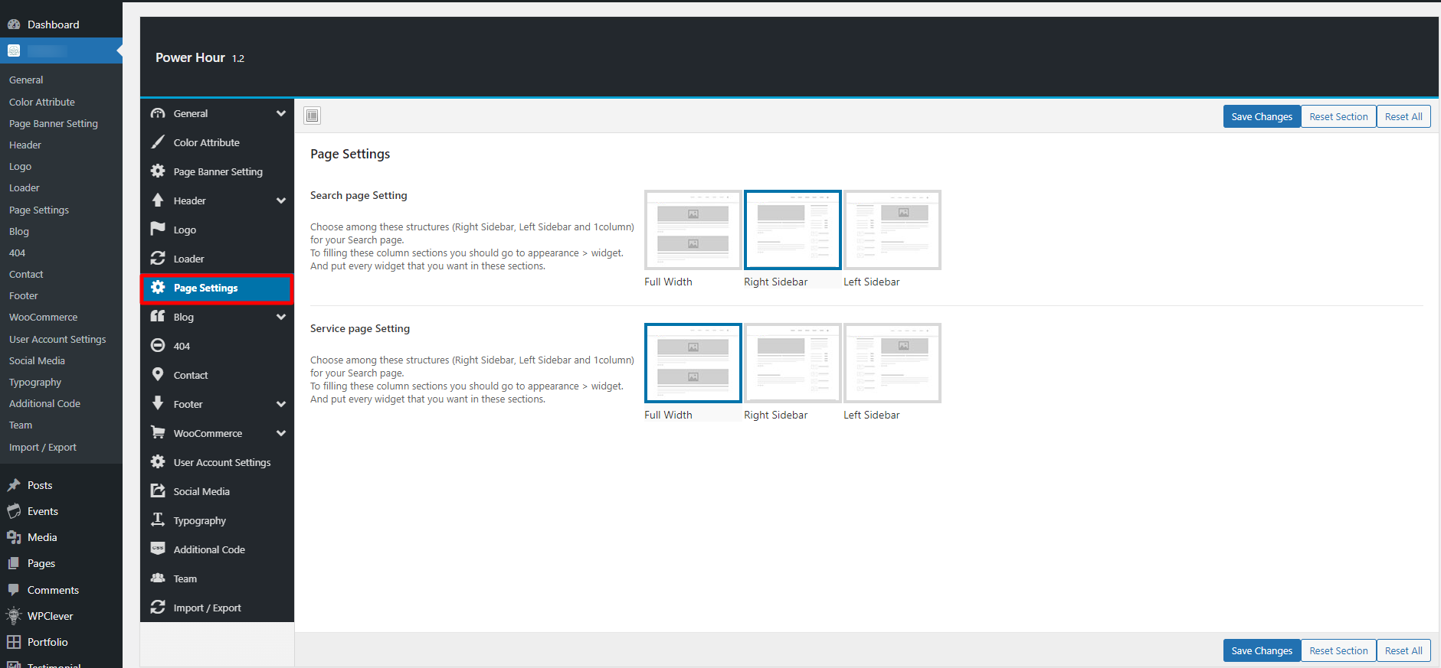This screenshot has height=668, width=1441.
Task: Click the User Account Settings gear icon
Action: (158, 462)
